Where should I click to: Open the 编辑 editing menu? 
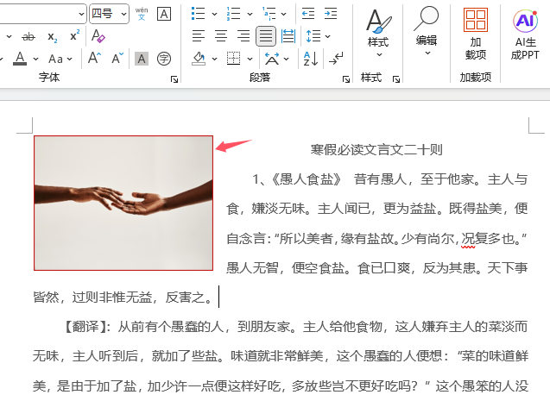[x=427, y=32]
